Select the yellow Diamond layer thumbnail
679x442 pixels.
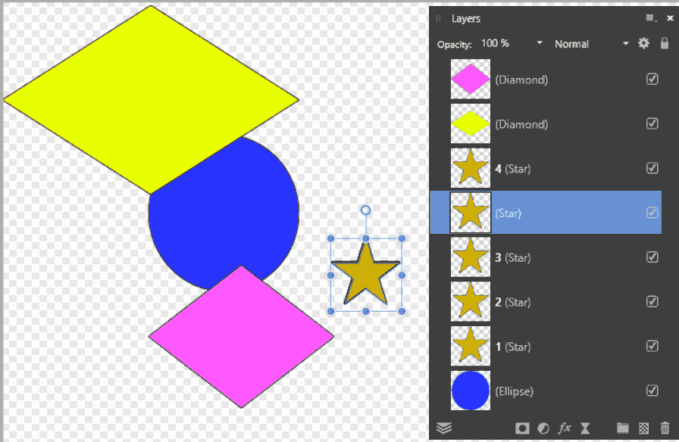point(471,123)
